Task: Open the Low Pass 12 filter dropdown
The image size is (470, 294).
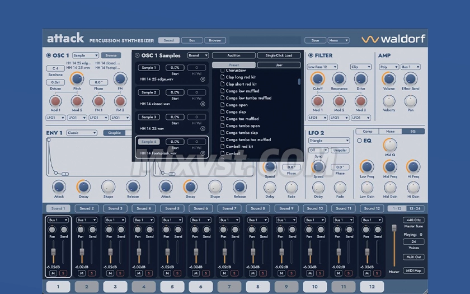Action: pos(322,67)
